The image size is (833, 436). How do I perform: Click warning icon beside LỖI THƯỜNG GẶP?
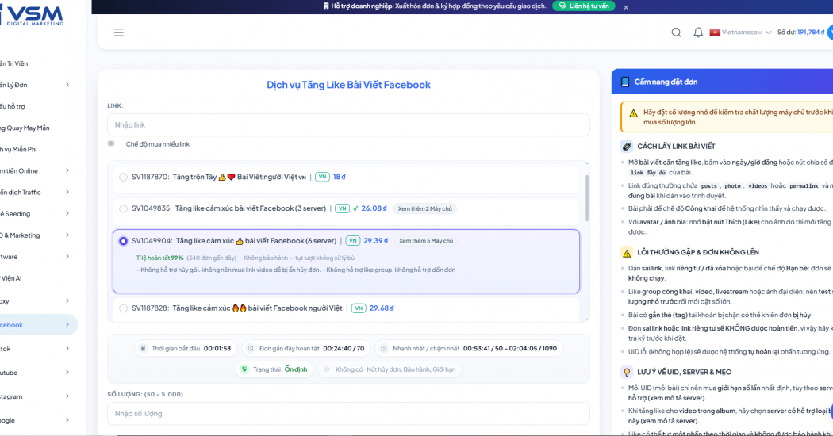coord(627,253)
